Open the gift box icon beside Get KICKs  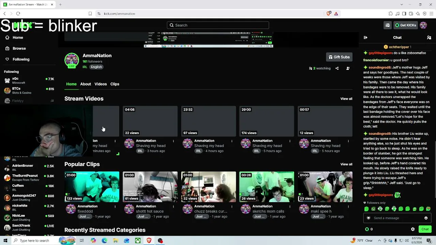click(x=388, y=25)
